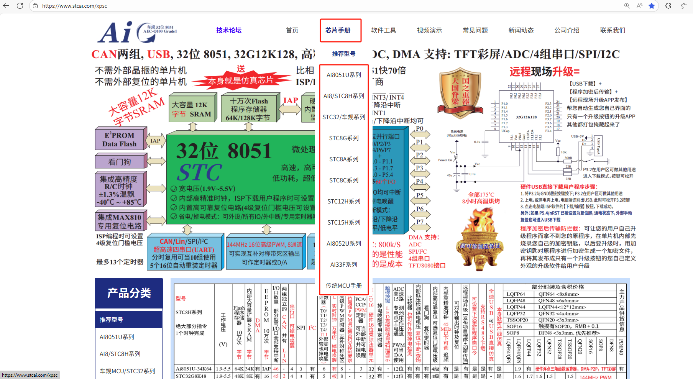Click the 产品分类 sidebar header
Image resolution: width=693 pixels, height=379 pixels.
pos(129,294)
